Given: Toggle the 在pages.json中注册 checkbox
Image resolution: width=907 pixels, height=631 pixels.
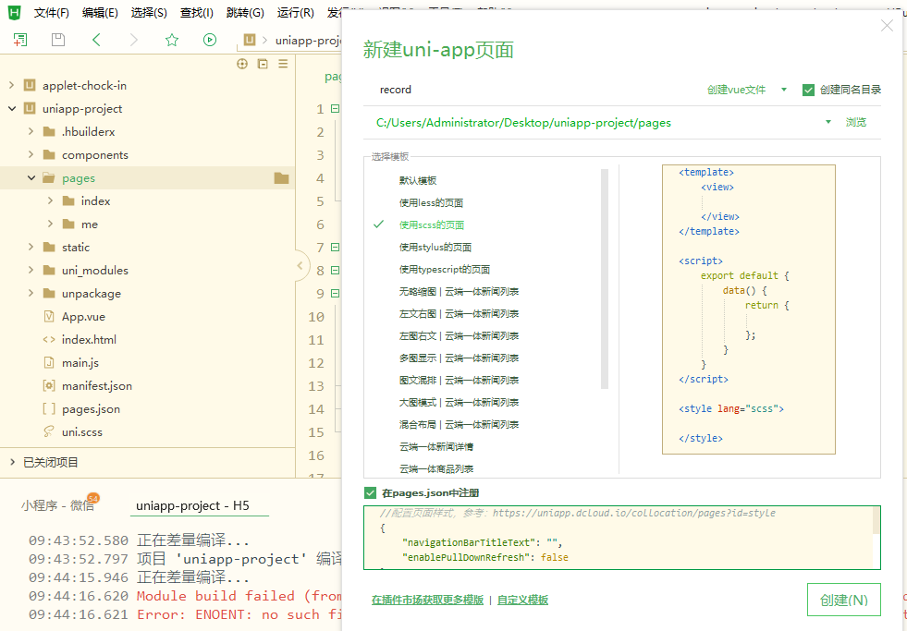Looking at the screenshot, I should (x=370, y=493).
